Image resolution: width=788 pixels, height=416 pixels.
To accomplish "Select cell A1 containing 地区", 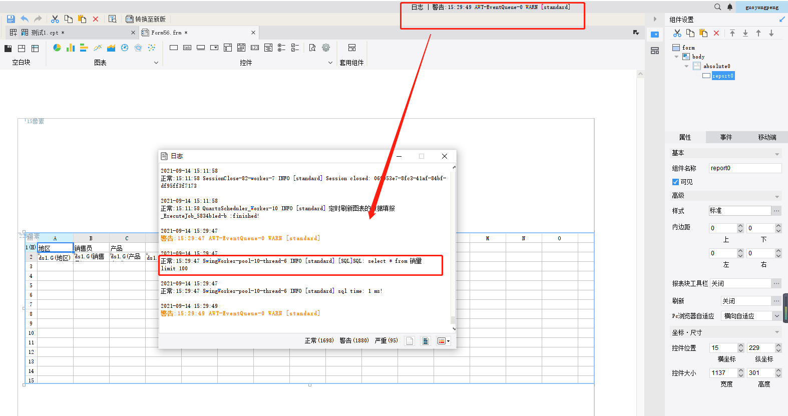I will tap(55, 248).
